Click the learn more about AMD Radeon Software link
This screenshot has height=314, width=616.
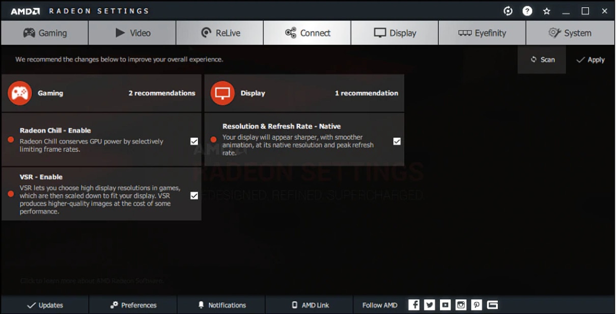[x=92, y=280]
